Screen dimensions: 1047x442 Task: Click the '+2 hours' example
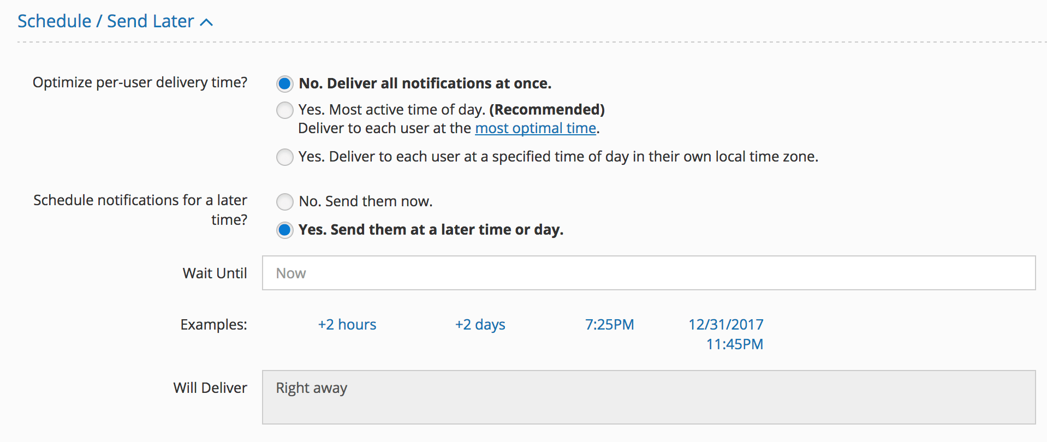click(x=347, y=324)
